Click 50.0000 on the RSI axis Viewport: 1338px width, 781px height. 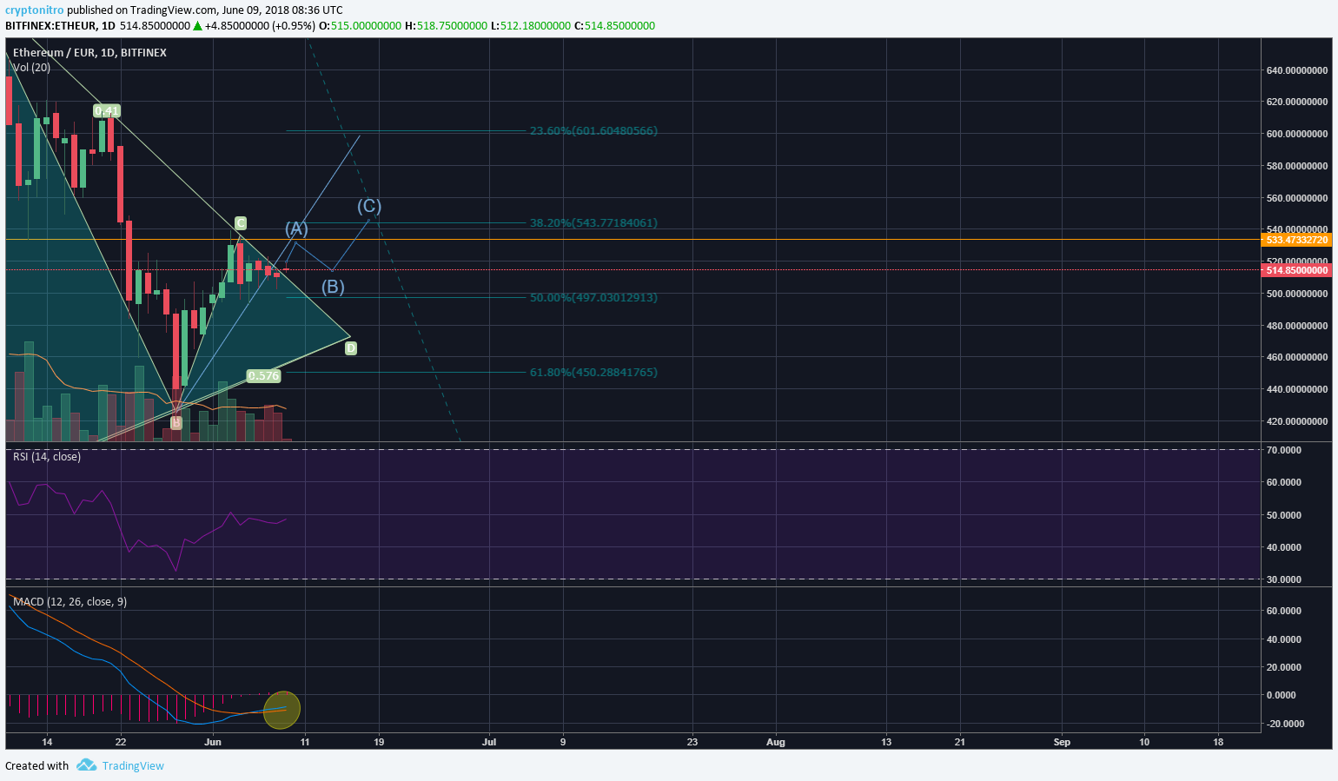click(1284, 515)
